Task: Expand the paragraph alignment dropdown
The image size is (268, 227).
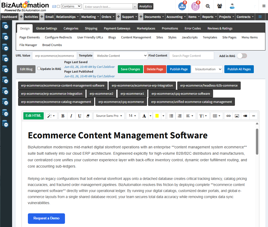Action: click(190, 116)
